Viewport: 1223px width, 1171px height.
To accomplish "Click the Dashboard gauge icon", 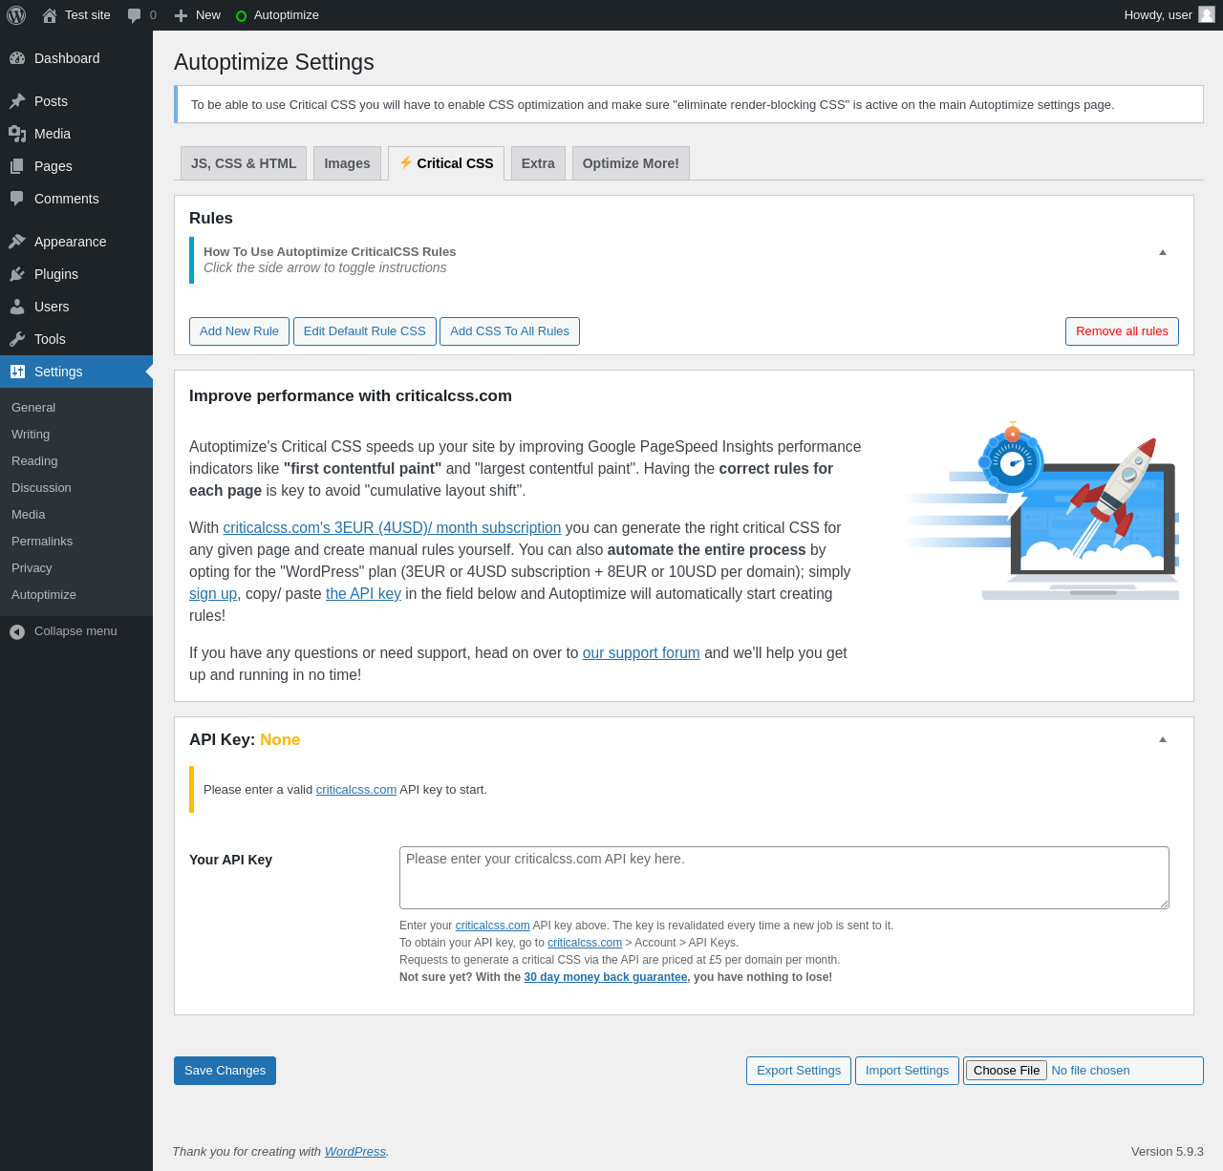I will click(17, 58).
